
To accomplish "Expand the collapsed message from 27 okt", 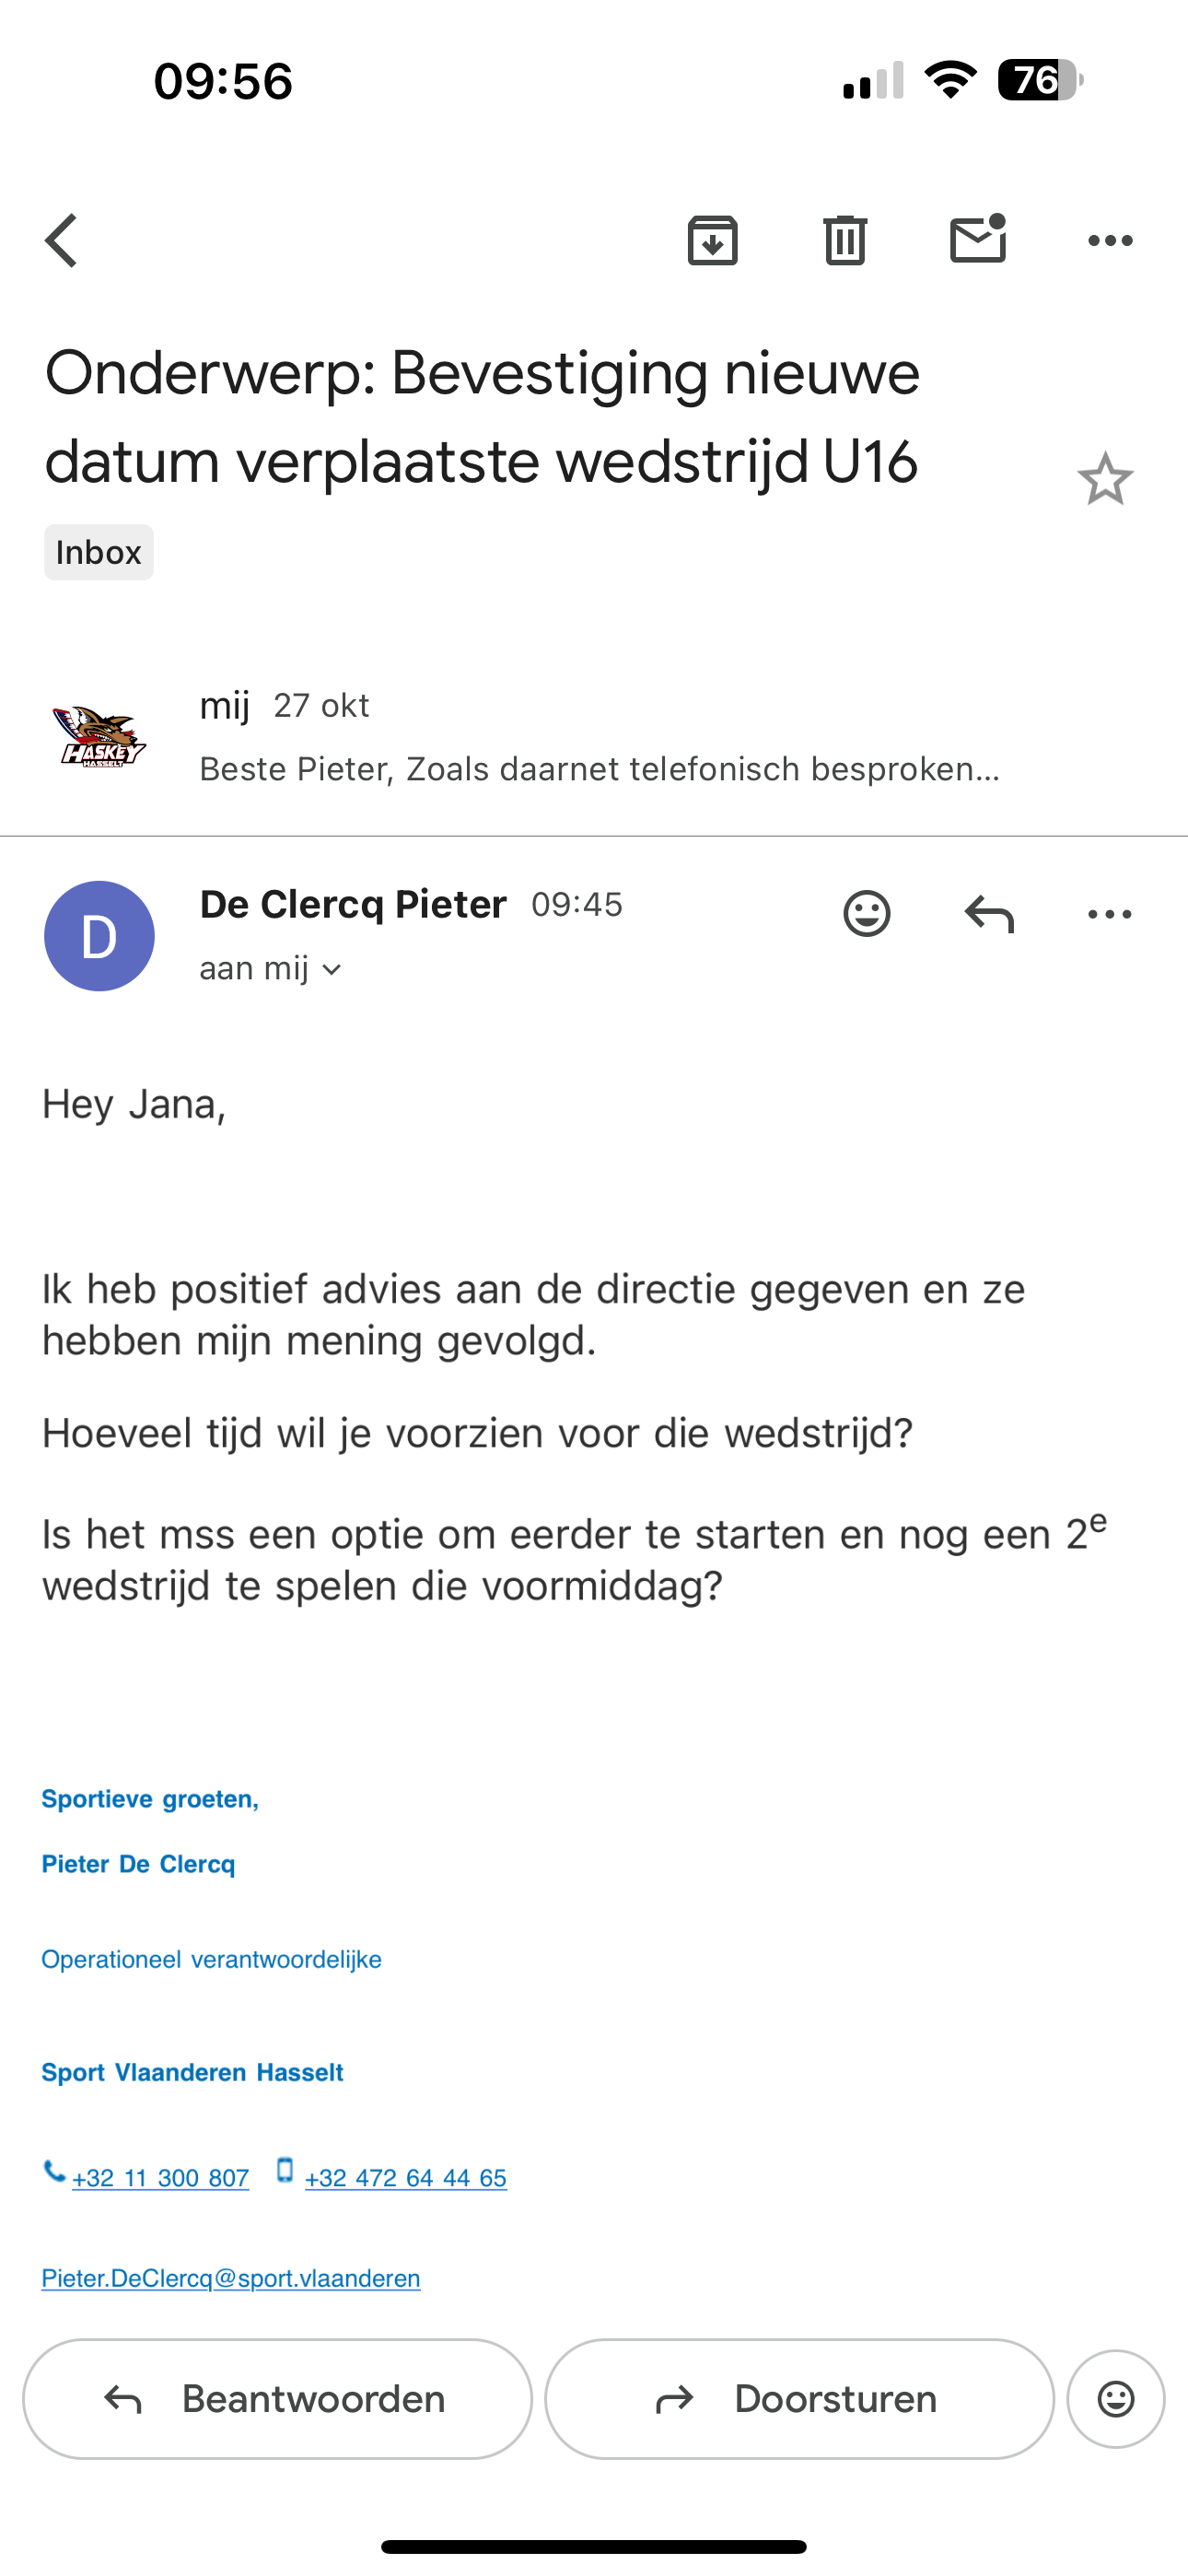I will [x=600, y=737].
